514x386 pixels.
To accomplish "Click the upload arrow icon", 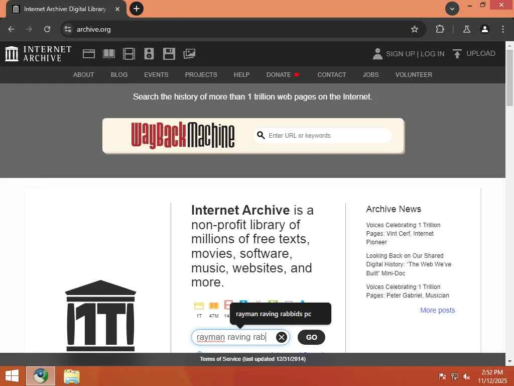I will click(457, 54).
